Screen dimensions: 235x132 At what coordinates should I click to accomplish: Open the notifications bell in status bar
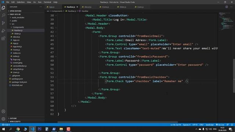(232, 125)
